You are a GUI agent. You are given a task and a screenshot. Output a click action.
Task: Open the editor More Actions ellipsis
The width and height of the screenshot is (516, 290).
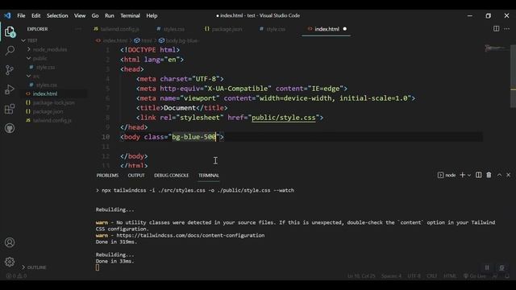click(x=506, y=29)
